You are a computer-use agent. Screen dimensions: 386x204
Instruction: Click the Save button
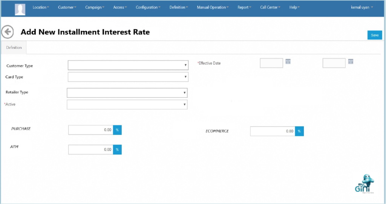click(x=375, y=35)
